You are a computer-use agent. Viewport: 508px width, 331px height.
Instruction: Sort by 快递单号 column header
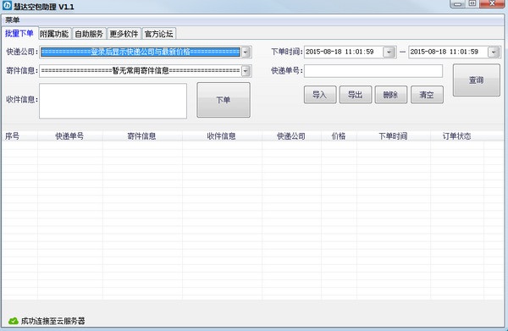tap(70, 136)
